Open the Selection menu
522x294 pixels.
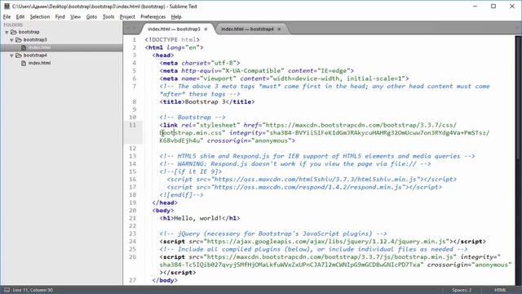point(40,16)
